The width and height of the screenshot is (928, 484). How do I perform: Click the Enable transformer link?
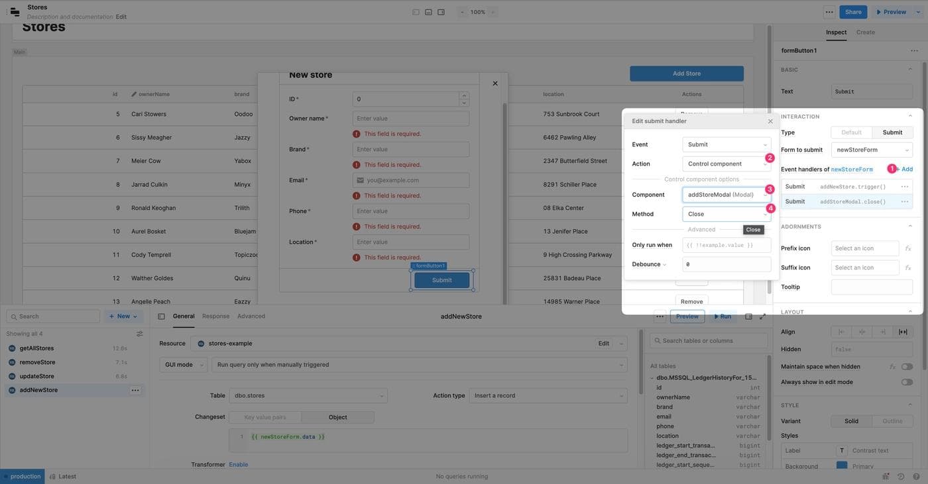[x=238, y=465]
